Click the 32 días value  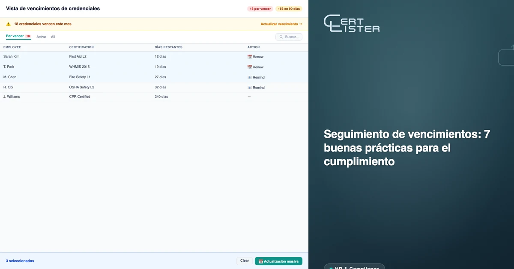point(160,87)
